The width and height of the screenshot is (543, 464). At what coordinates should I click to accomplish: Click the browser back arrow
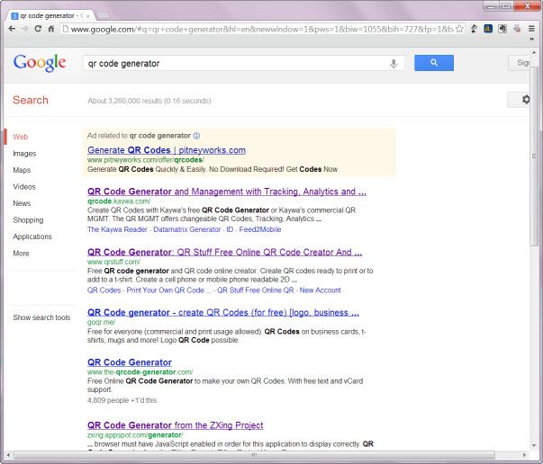pyautogui.click(x=12, y=29)
